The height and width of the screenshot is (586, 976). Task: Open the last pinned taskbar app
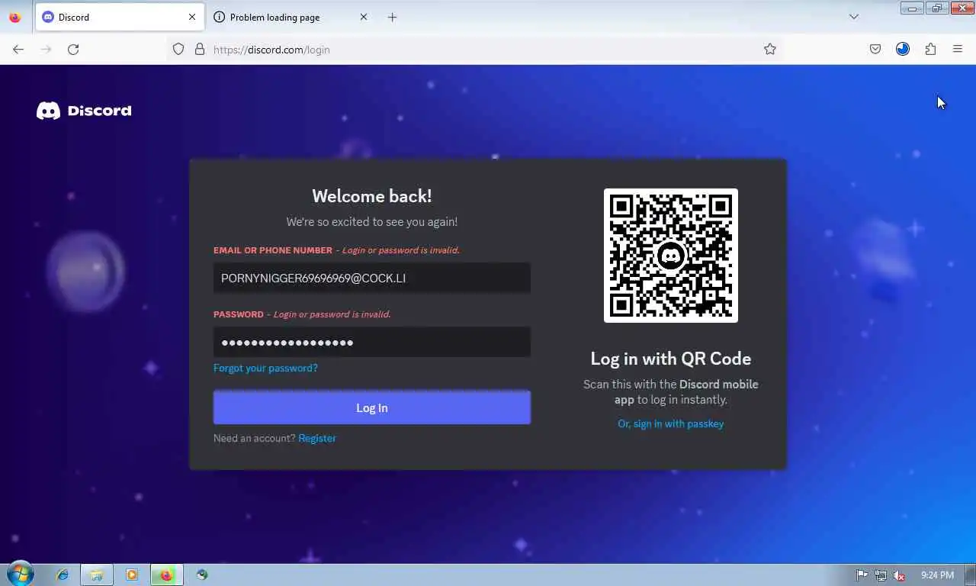(x=202, y=575)
